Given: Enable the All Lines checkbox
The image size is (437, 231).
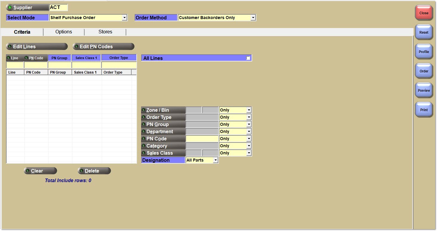Looking at the screenshot, I should point(248,58).
